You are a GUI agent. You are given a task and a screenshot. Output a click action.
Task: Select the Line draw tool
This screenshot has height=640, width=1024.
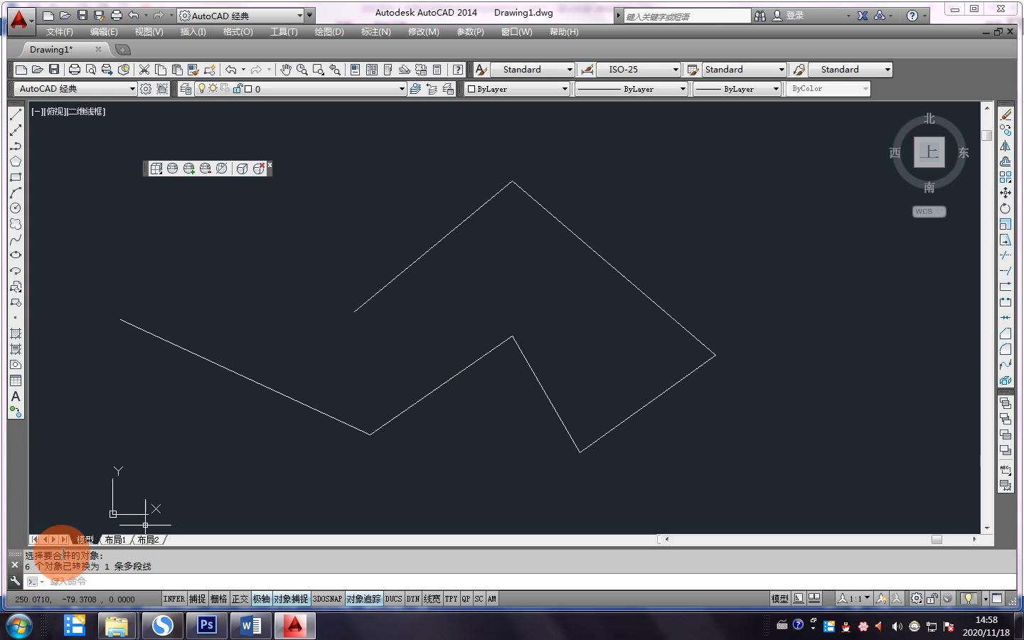click(16, 114)
